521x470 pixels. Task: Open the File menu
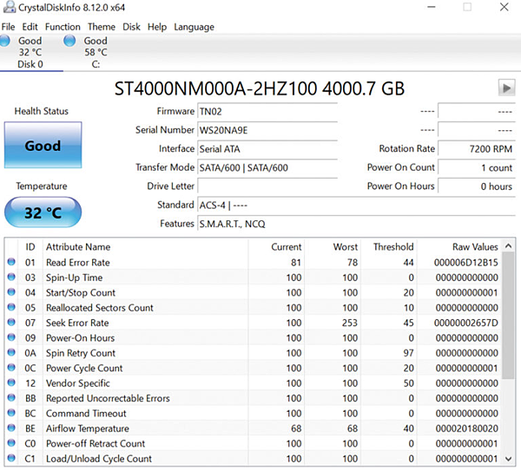tap(8, 27)
